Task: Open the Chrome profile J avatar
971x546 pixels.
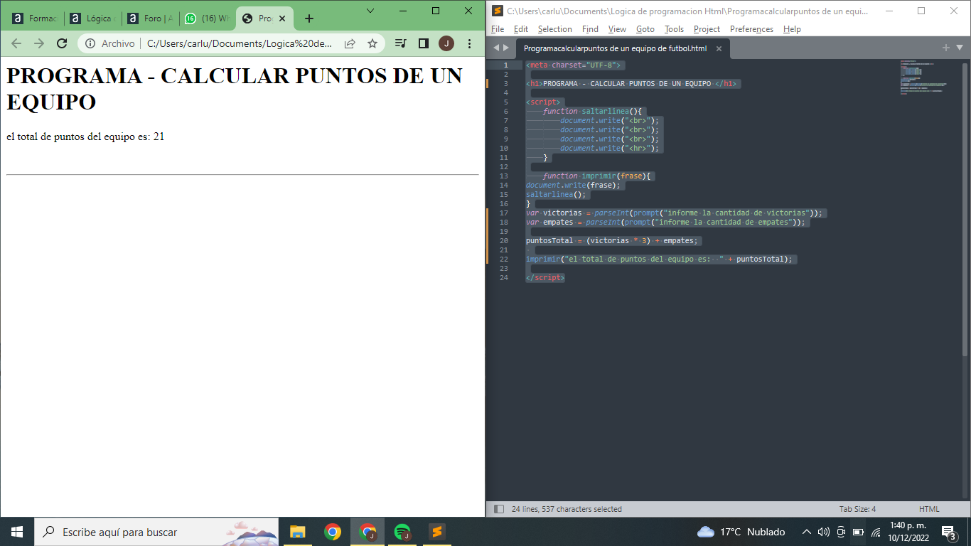Action: pos(446,43)
